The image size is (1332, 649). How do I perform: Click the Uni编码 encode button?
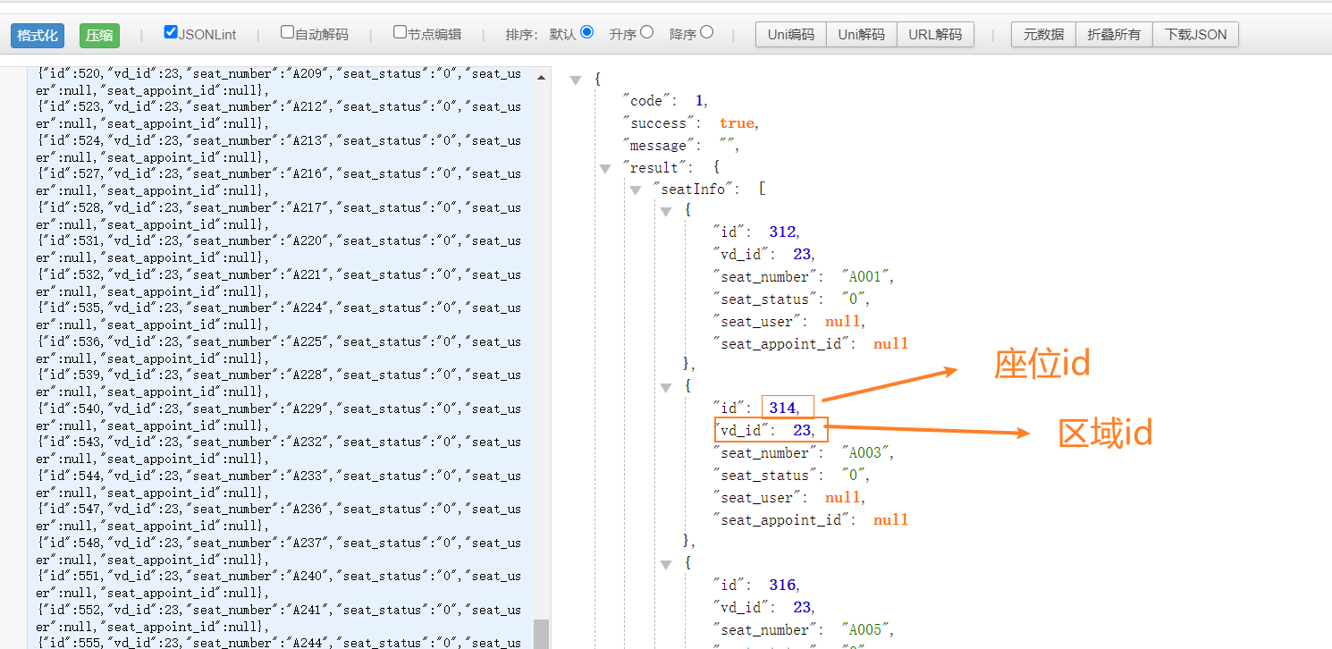point(791,35)
